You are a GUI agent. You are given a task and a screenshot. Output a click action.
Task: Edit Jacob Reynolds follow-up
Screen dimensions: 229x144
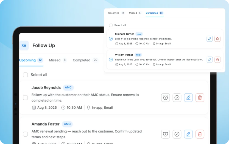click(x=188, y=98)
